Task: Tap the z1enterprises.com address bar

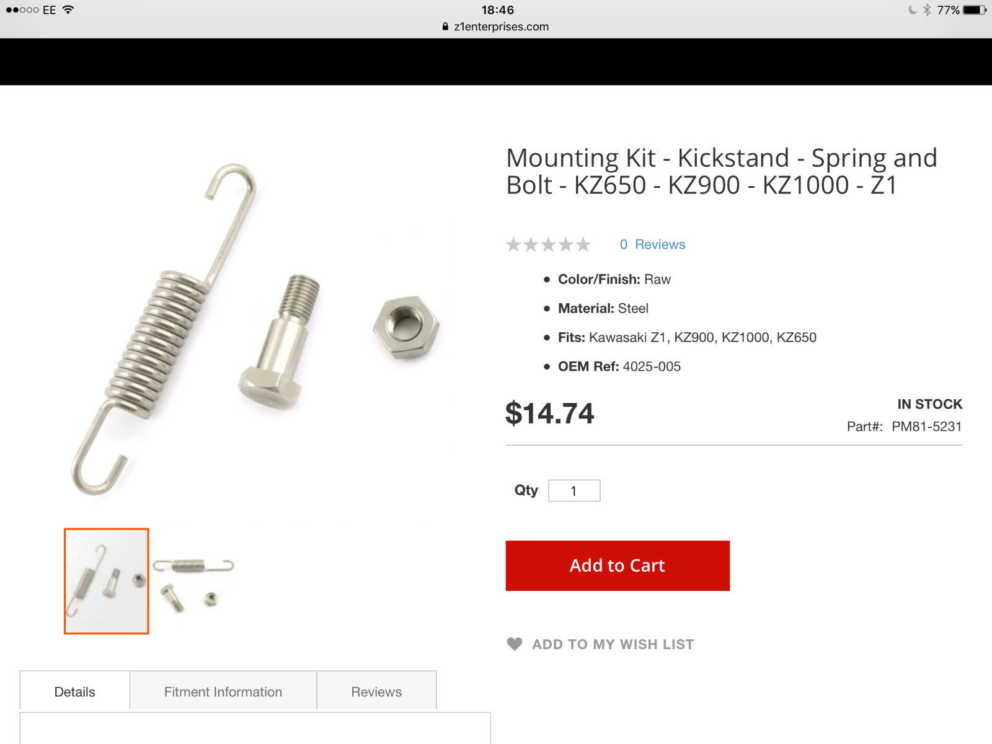Action: tap(496, 27)
